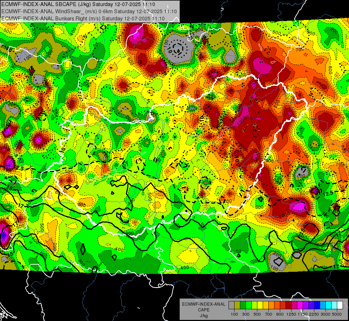
Task: Click the legend value 1250
Action: 291,314
